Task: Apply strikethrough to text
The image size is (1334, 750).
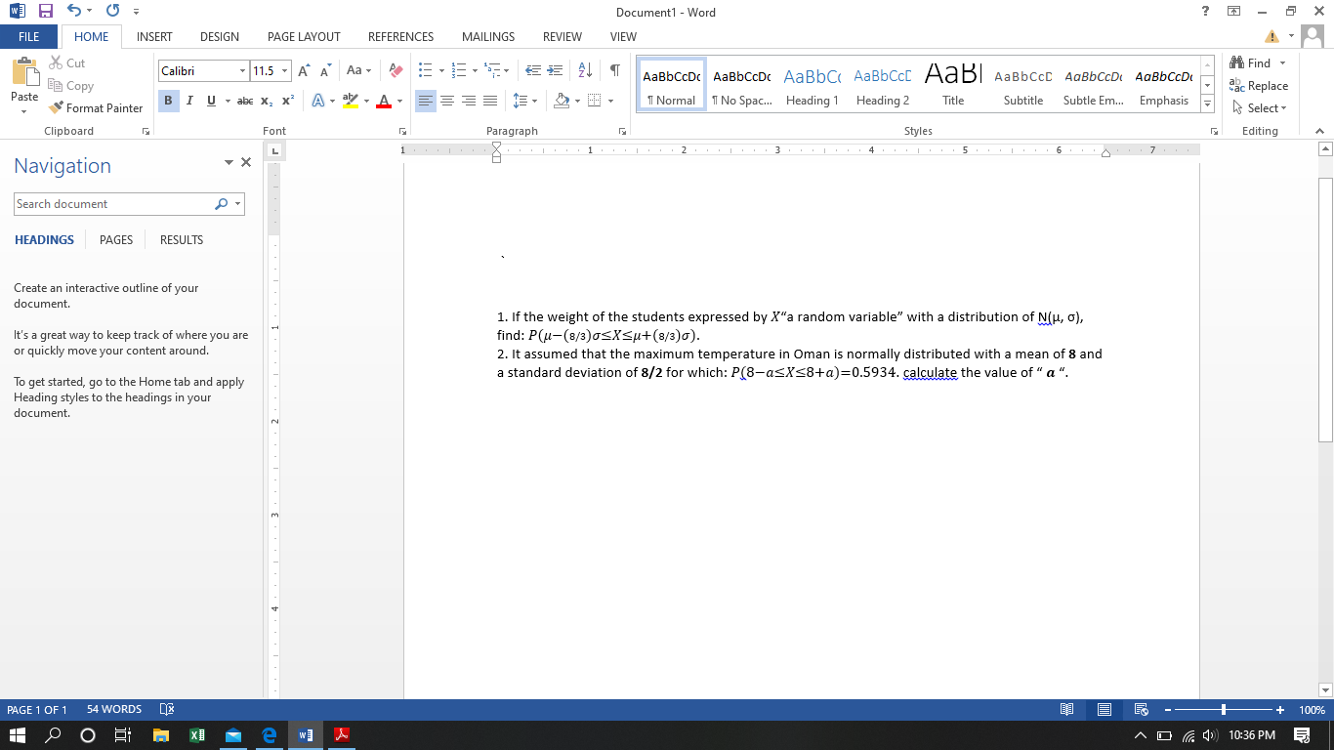Action: click(245, 102)
